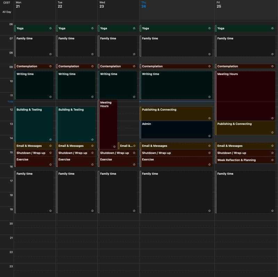Click the repeat icon on Monday's Yoga event

tap(50, 28)
